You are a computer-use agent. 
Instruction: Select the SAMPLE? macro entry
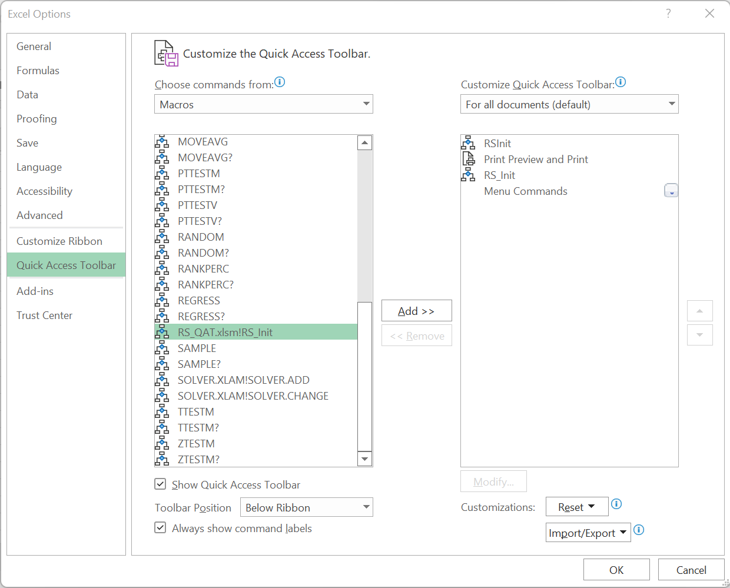[256, 364]
